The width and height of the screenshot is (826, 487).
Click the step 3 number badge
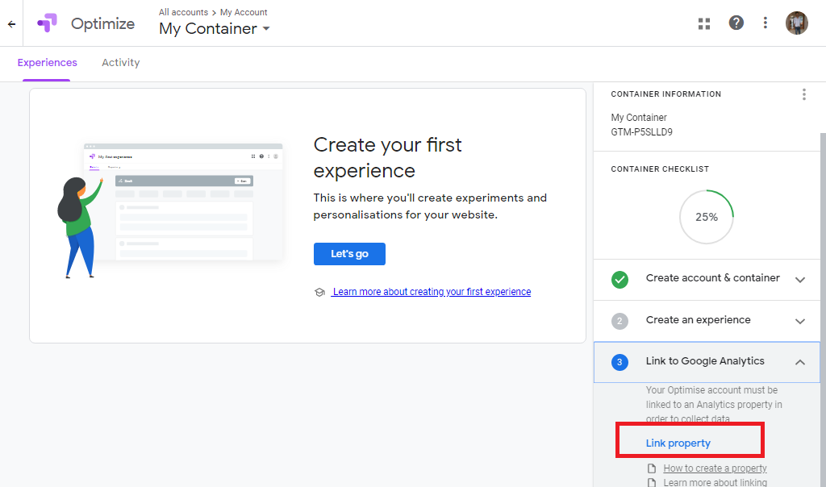pyautogui.click(x=619, y=362)
